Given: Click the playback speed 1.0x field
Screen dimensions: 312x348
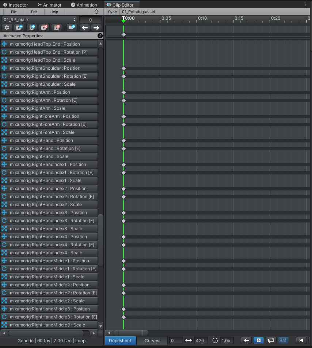Looking at the screenshot, I should click(x=226, y=340).
